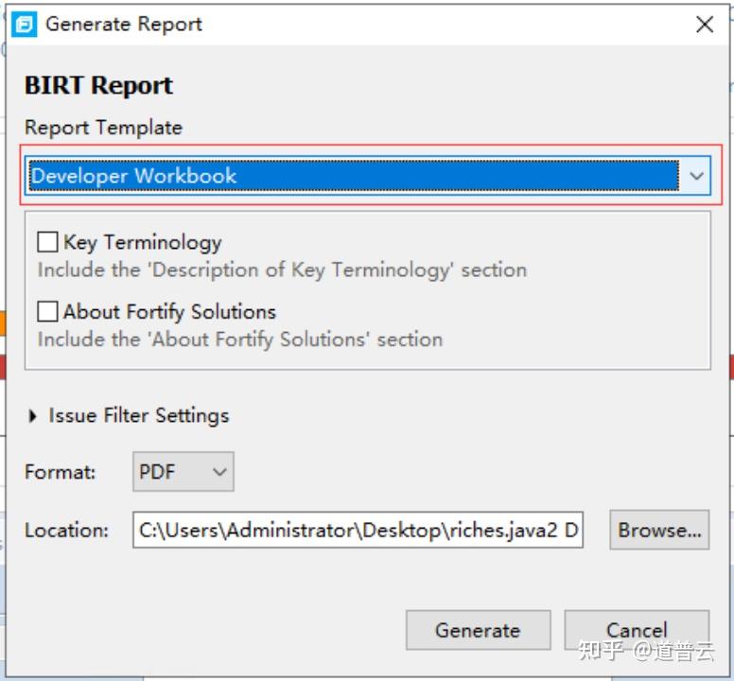Click the empty area below Location field
This screenshot has width=734, height=681.
click(284, 582)
